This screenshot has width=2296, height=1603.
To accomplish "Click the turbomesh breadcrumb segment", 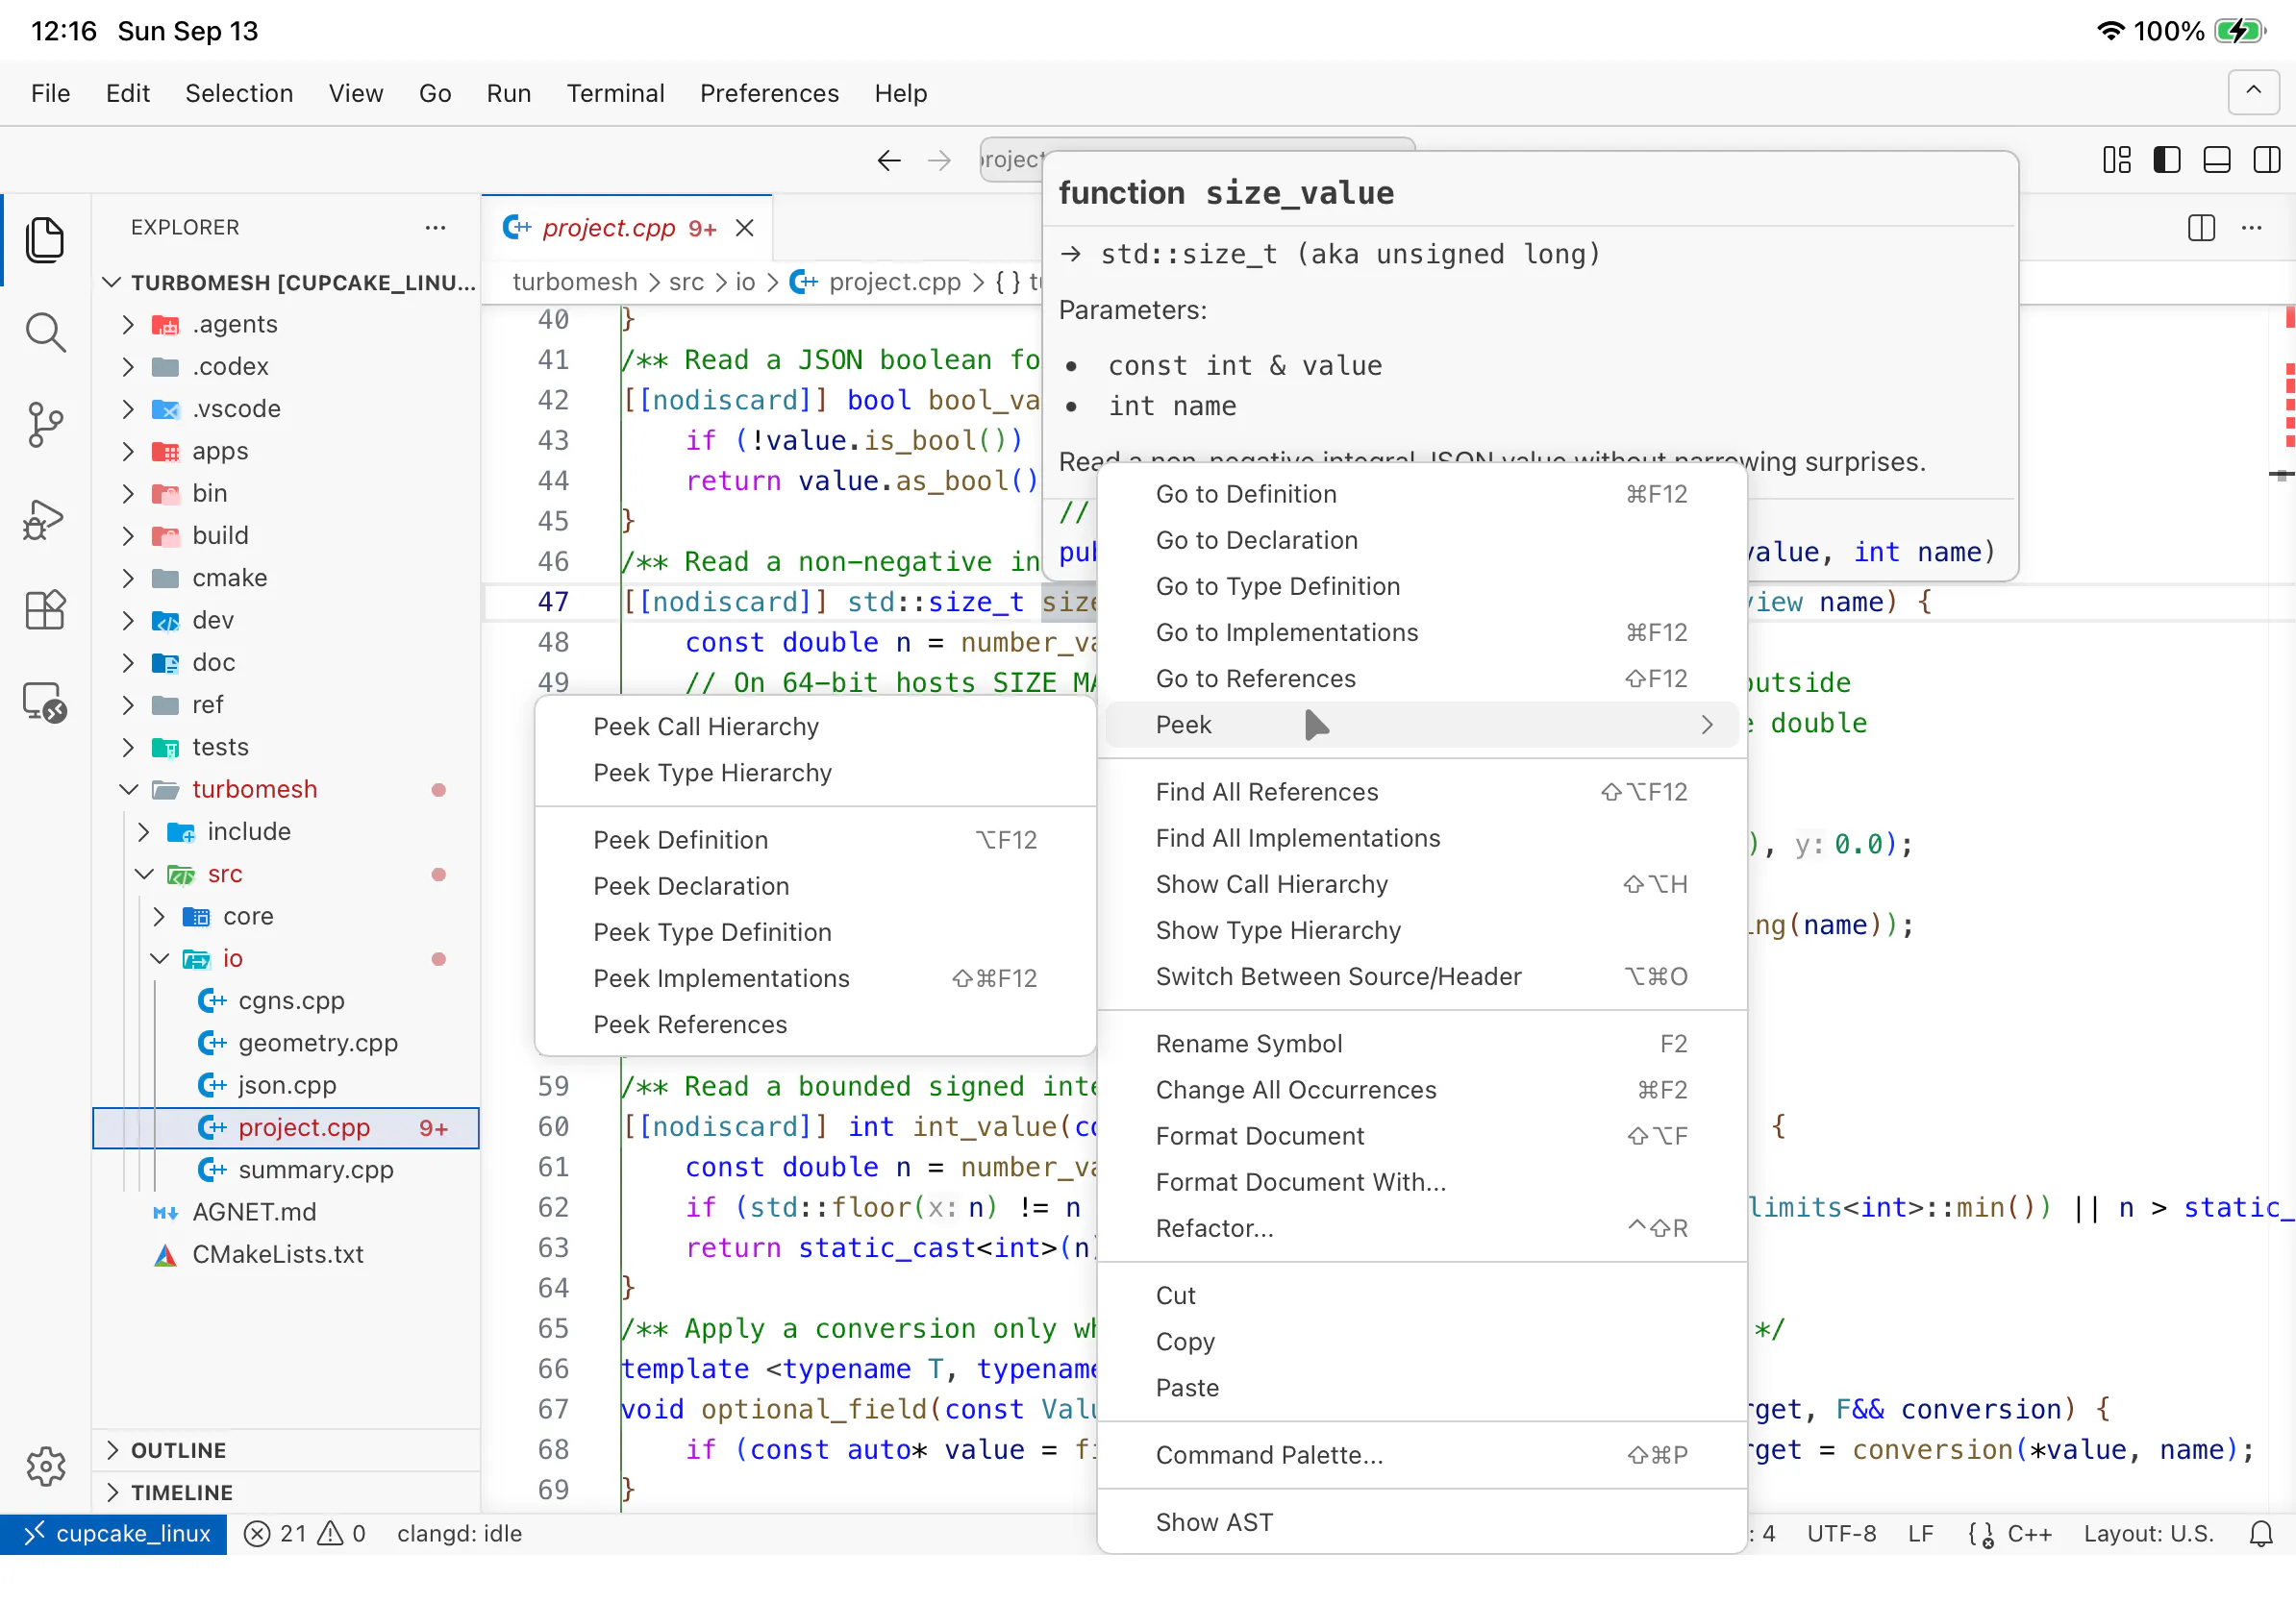I will 574,283.
